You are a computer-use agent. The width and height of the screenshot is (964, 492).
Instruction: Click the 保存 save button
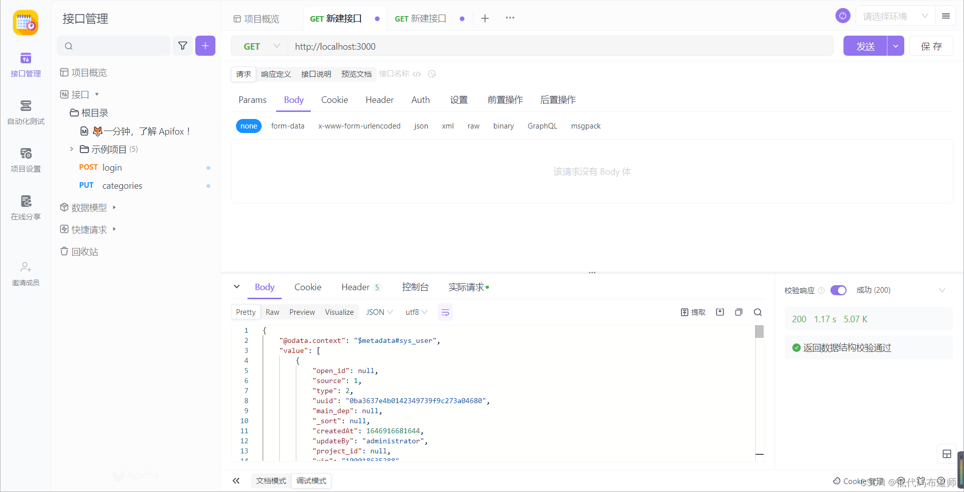(x=931, y=46)
